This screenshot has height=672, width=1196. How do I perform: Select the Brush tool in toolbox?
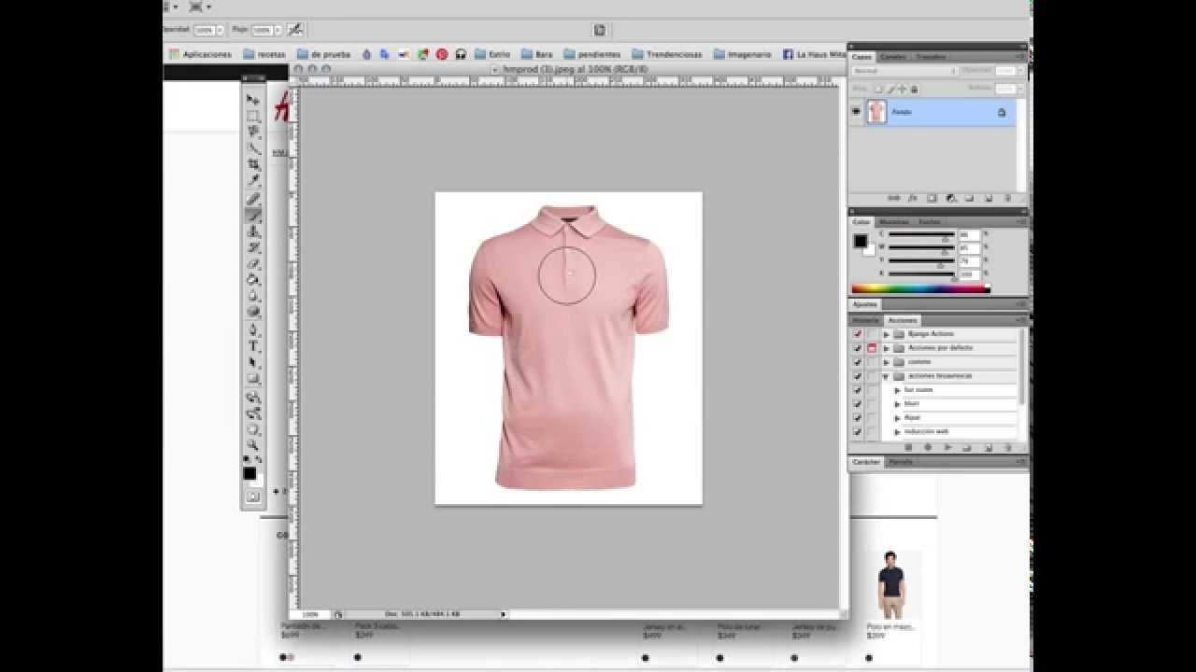click(x=253, y=215)
